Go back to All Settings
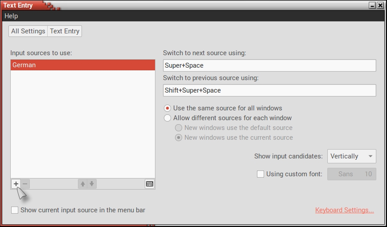Viewport: 387px width, 227px height. click(28, 31)
